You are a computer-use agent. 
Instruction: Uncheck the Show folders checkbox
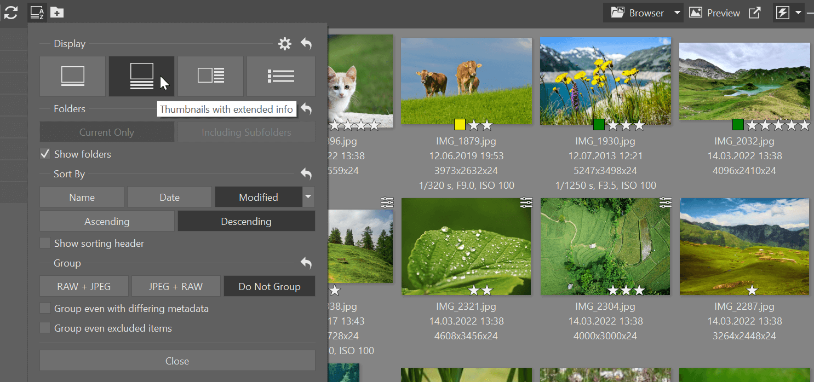(45, 154)
